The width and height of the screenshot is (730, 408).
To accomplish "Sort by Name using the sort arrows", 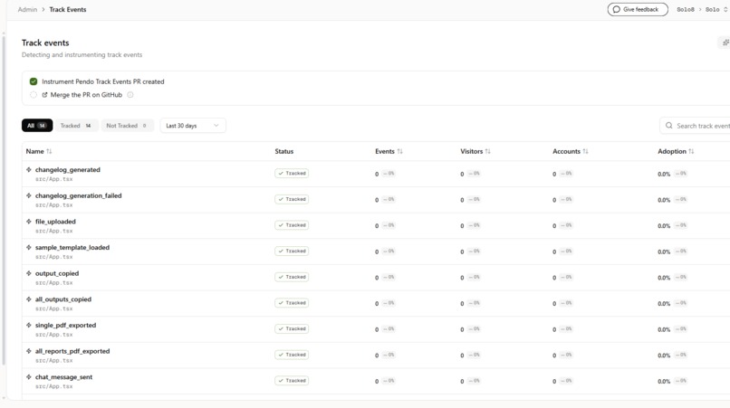I will click(49, 152).
